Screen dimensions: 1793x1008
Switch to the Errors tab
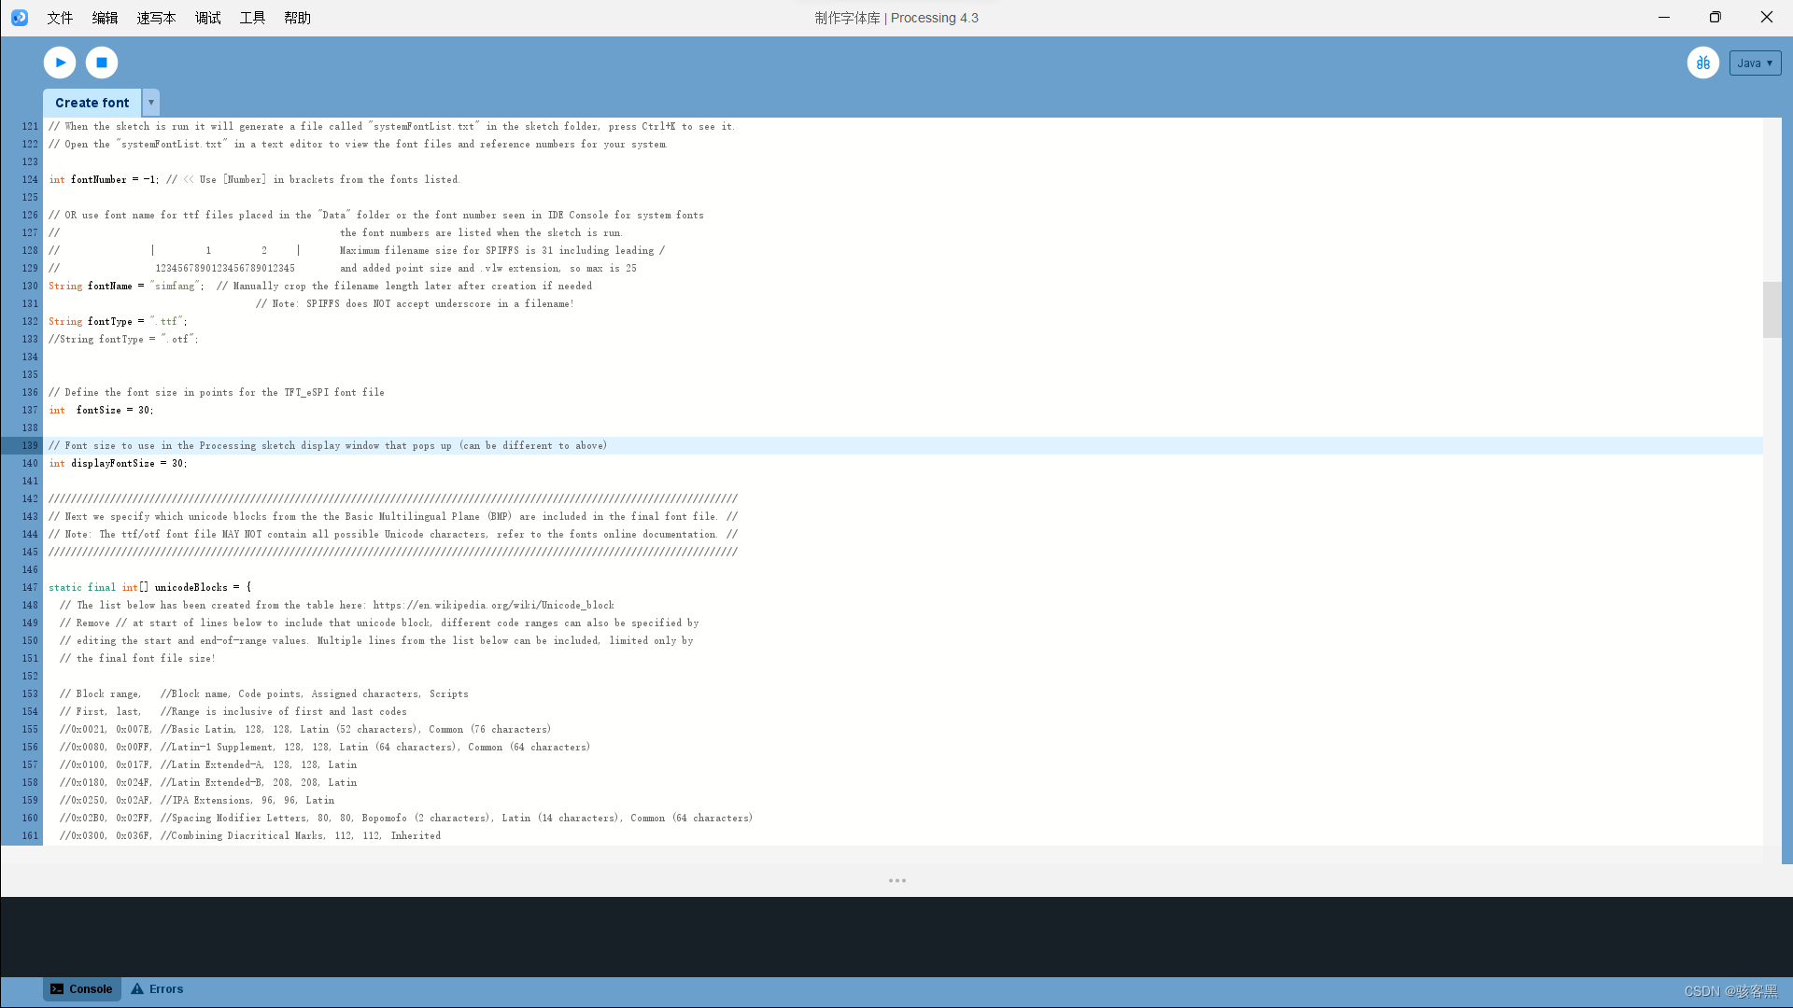tap(164, 988)
